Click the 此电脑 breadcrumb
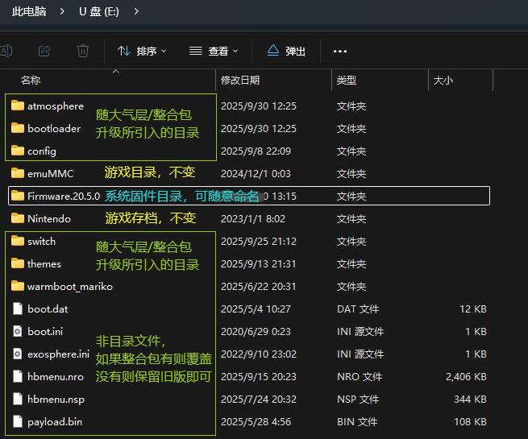This screenshot has width=528, height=439. point(29,11)
